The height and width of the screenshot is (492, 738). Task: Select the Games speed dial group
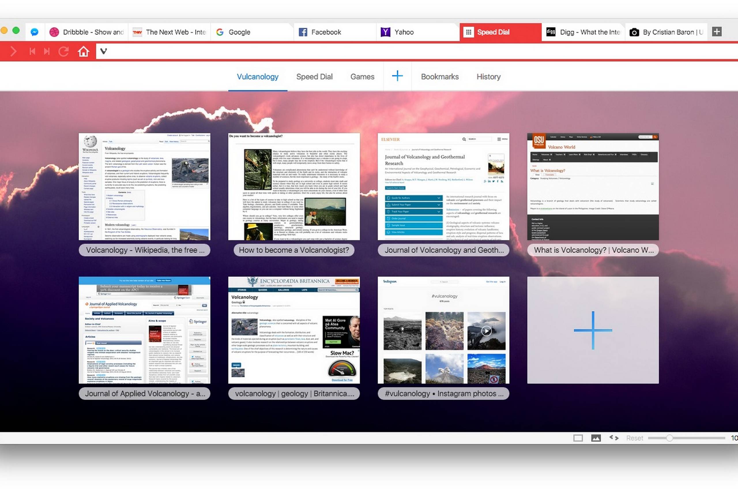(362, 77)
